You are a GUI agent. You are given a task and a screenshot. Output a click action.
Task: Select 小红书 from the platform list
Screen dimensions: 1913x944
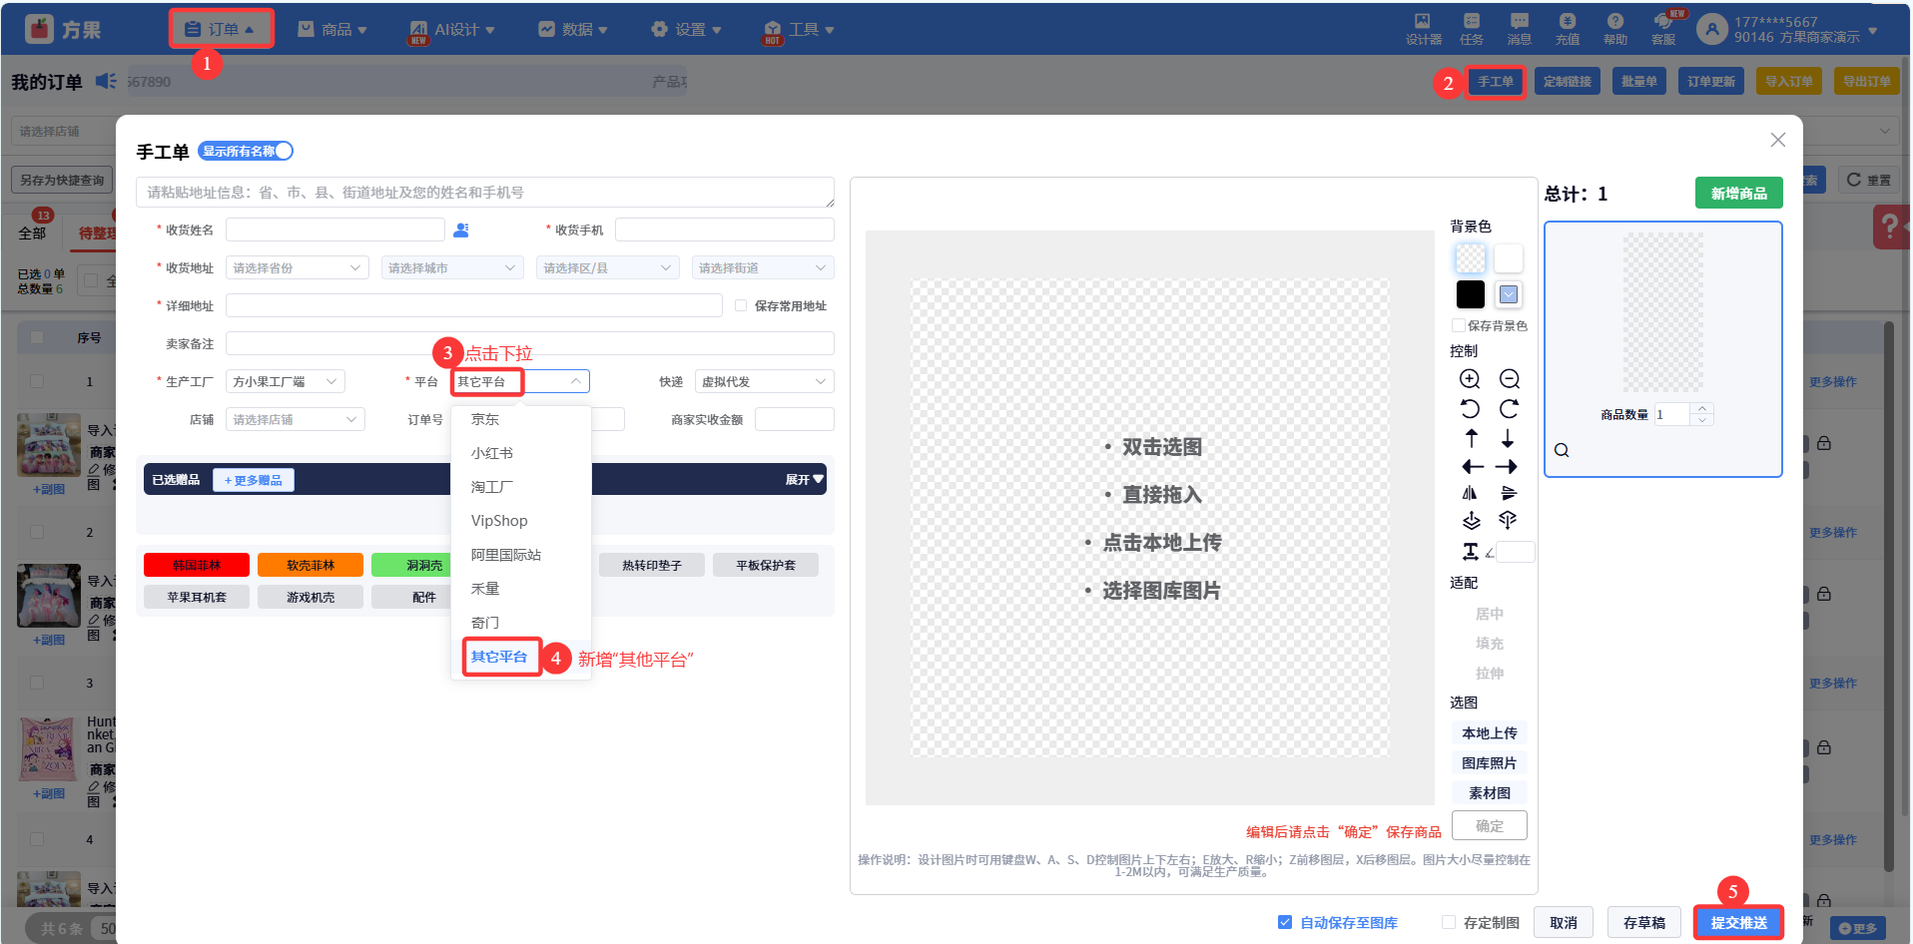[x=521, y=453]
